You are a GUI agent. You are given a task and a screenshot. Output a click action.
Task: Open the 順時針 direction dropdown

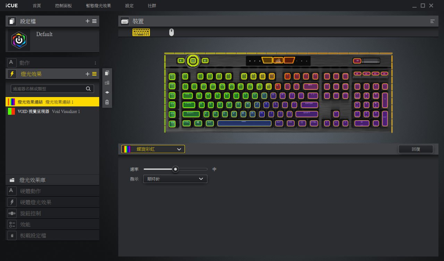tap(175, 179)
